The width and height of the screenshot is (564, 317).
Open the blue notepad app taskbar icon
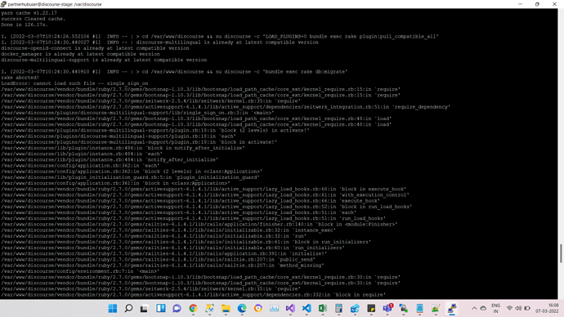tap(420, 308)
